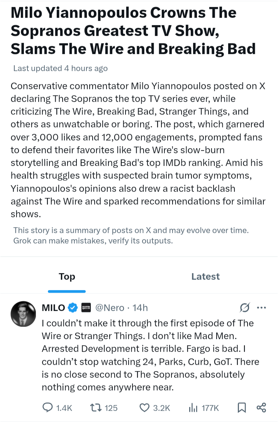Click the story headline about Milo Yiannopoulos
The image size is (278, 427).
click(x=133, y=31)
